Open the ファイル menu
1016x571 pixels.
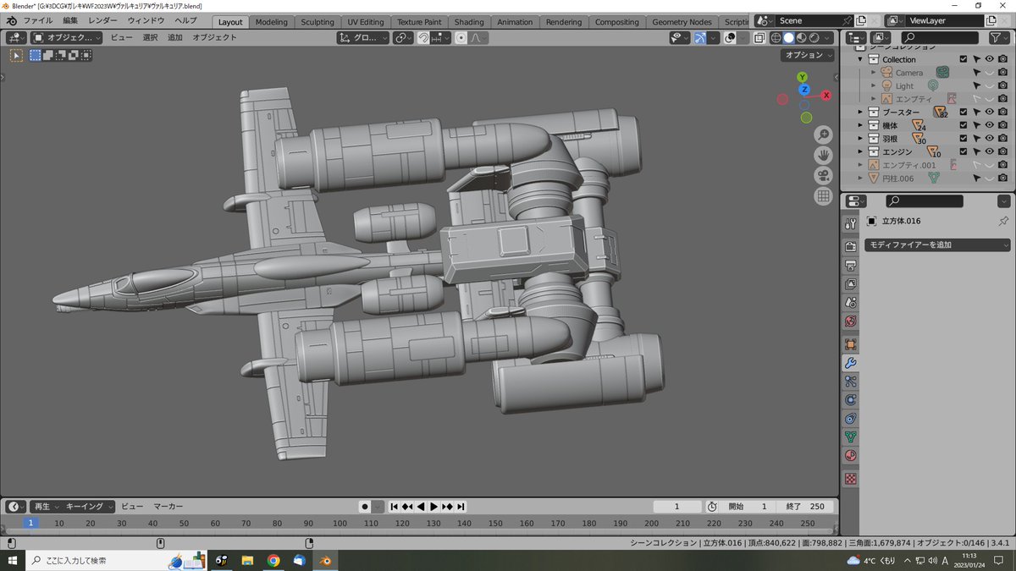37,20
